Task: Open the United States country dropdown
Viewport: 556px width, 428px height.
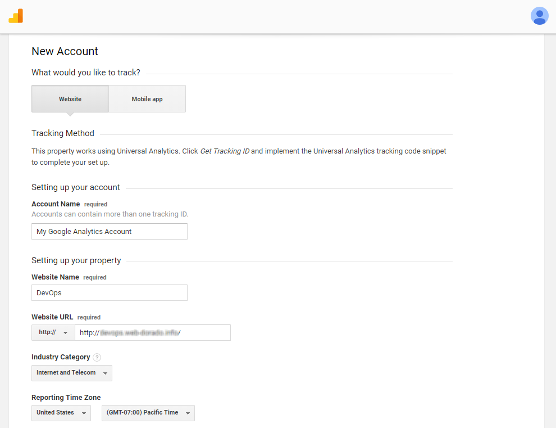Action: [61, 413]
